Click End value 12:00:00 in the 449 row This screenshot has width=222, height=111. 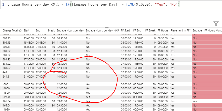click(41, 72)
